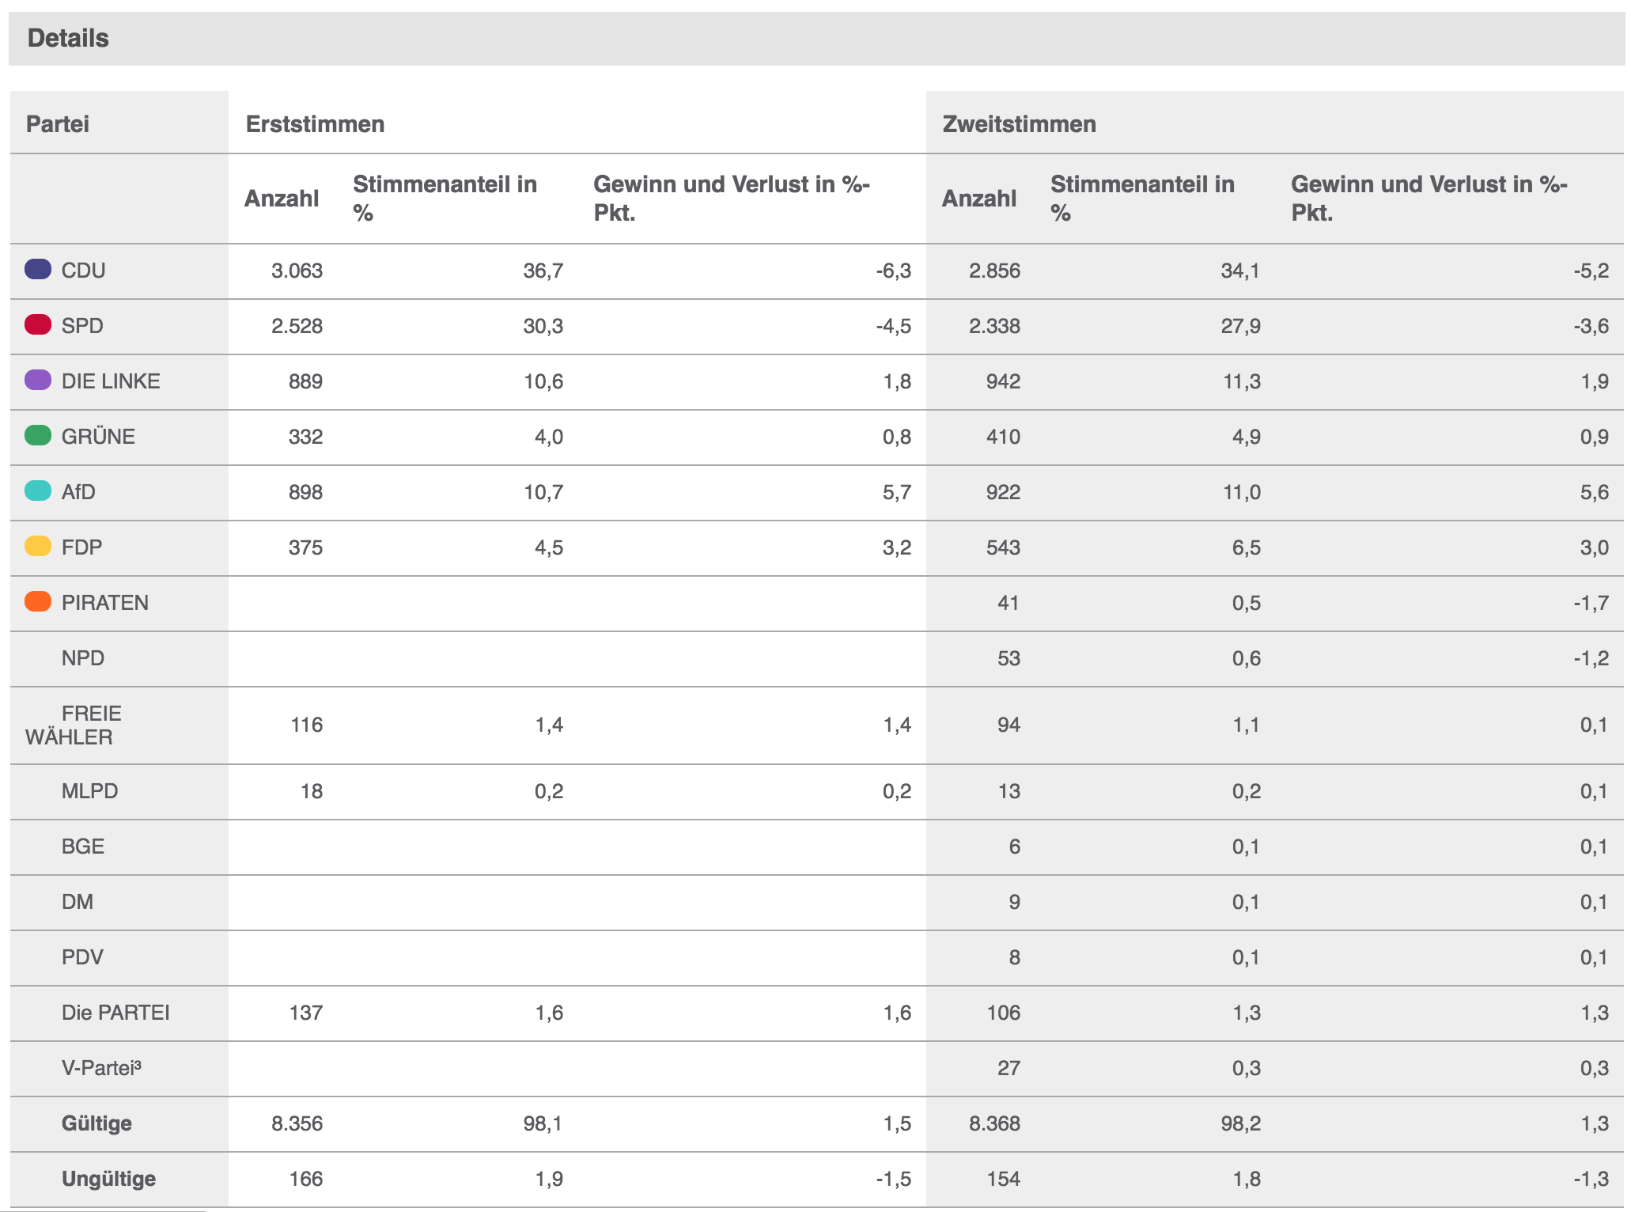This screenshot has height=1212, width=1631.
Task: Select the FDP party label
Action: pos(82,547)
